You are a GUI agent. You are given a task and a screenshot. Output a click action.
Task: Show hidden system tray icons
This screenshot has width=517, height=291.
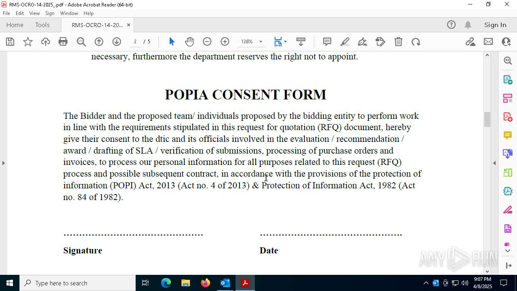pos(426,283)
